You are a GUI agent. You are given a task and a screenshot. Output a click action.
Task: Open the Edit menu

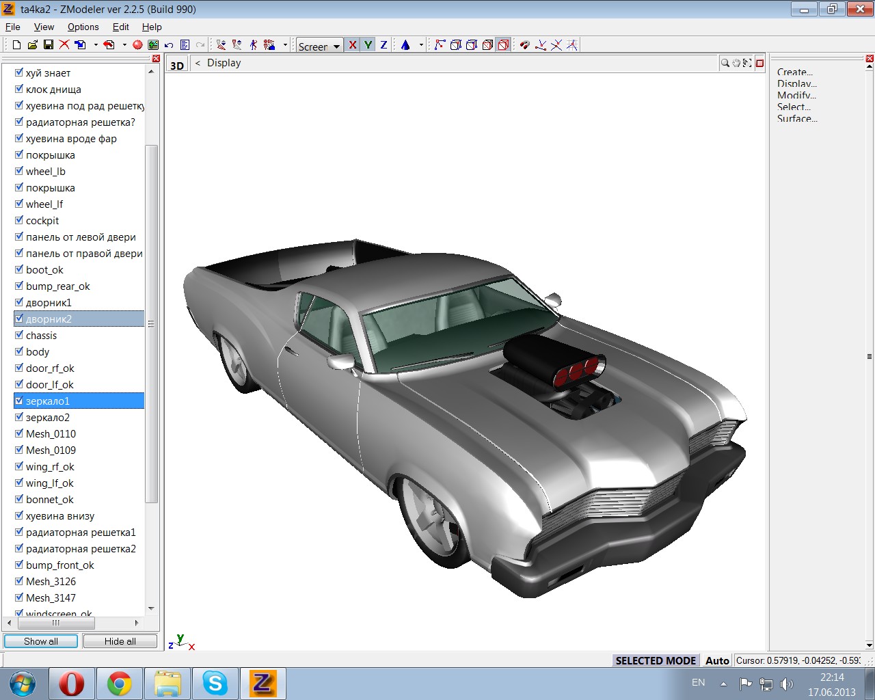120,27
